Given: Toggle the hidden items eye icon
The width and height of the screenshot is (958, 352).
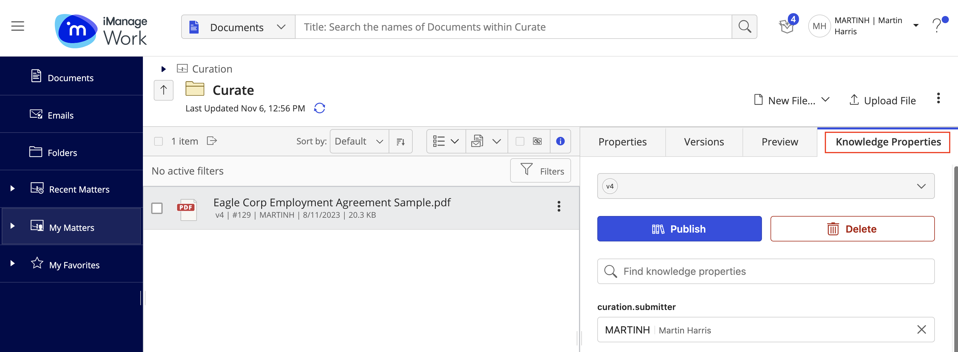Looking at the screenshot, I should (x=537, y=141).
